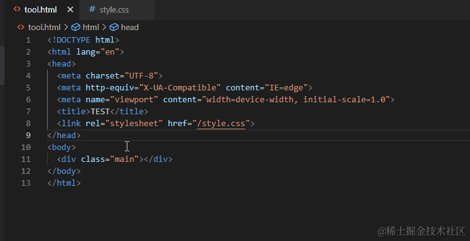
Task: Follow the /style.css link in href
Action: (x=221, y=124)
